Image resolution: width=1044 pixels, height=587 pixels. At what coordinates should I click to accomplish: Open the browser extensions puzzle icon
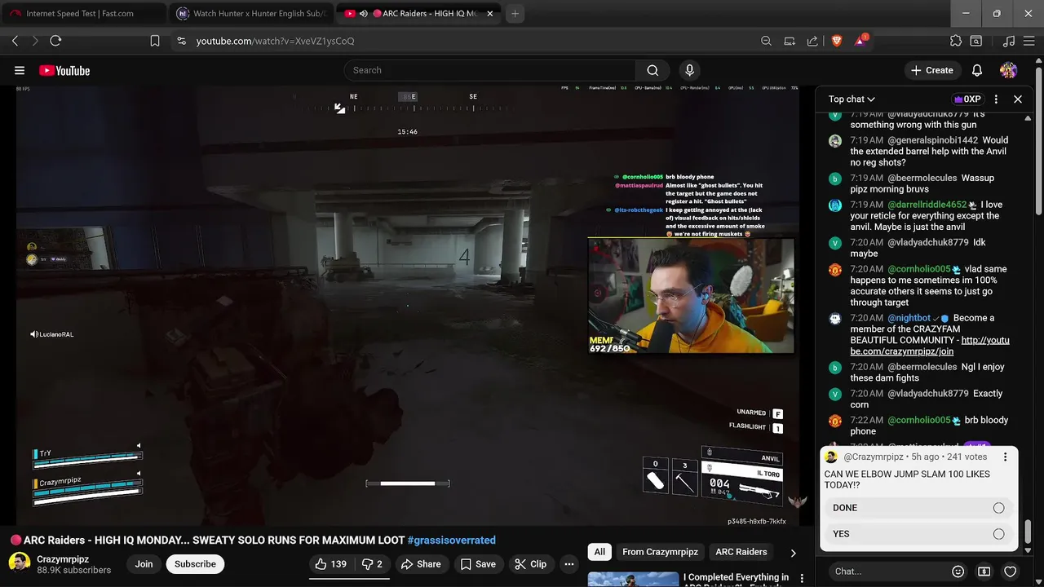[956, 41]
